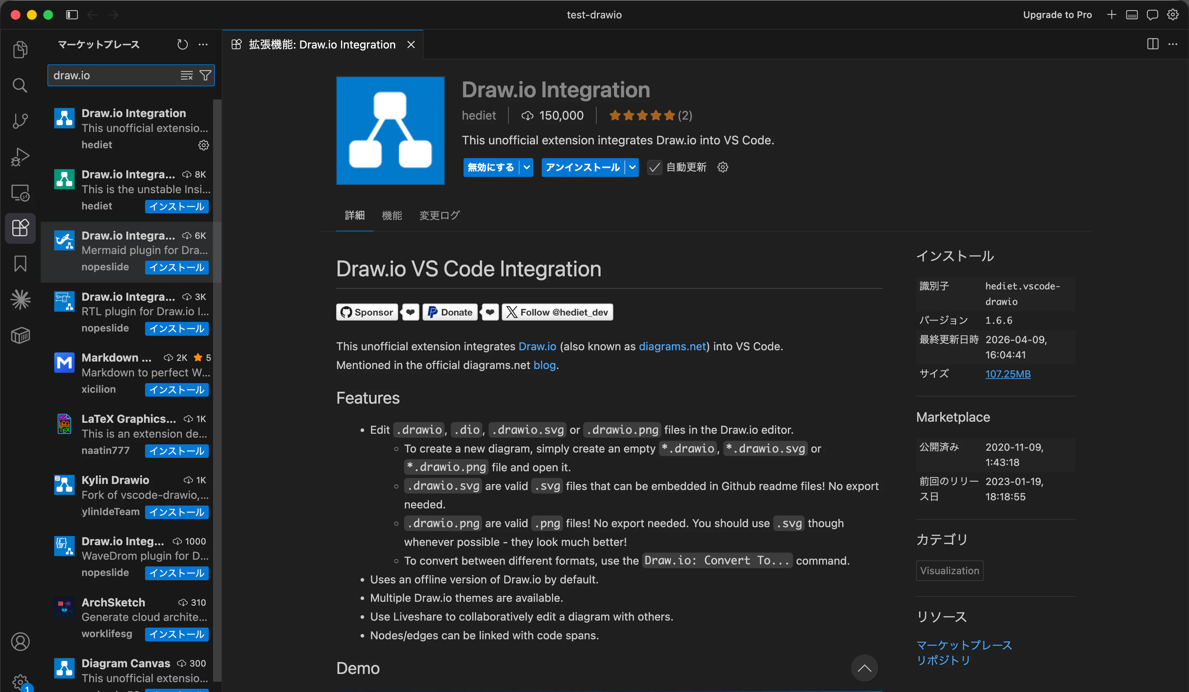Close the Draw.io Integration editor tab
The image size is (1189, 692).
[x=412, y=44]
